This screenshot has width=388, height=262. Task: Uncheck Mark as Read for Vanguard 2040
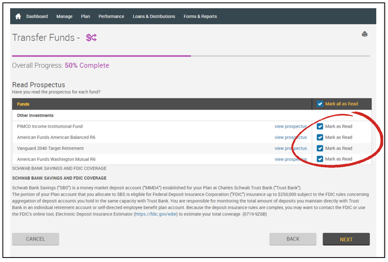click(x=320, y=148)
